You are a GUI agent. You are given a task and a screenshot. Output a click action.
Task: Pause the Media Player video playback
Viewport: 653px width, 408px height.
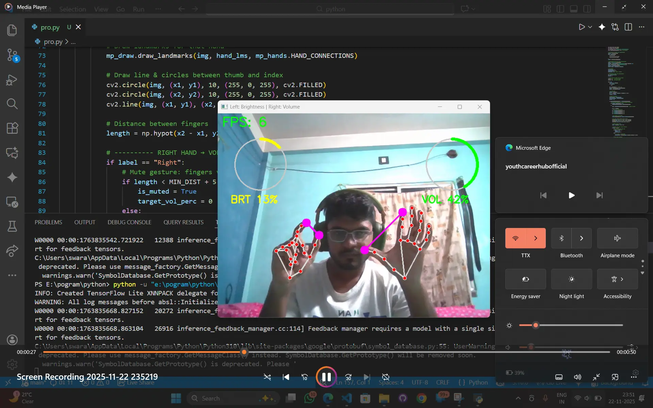(x=326, y=377)
